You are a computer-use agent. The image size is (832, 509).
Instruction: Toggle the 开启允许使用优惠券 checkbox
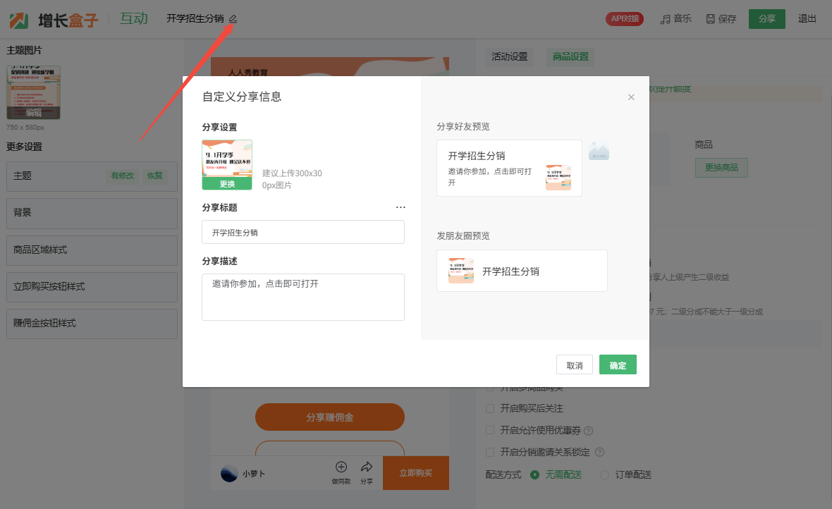click(x=490, y=430)
